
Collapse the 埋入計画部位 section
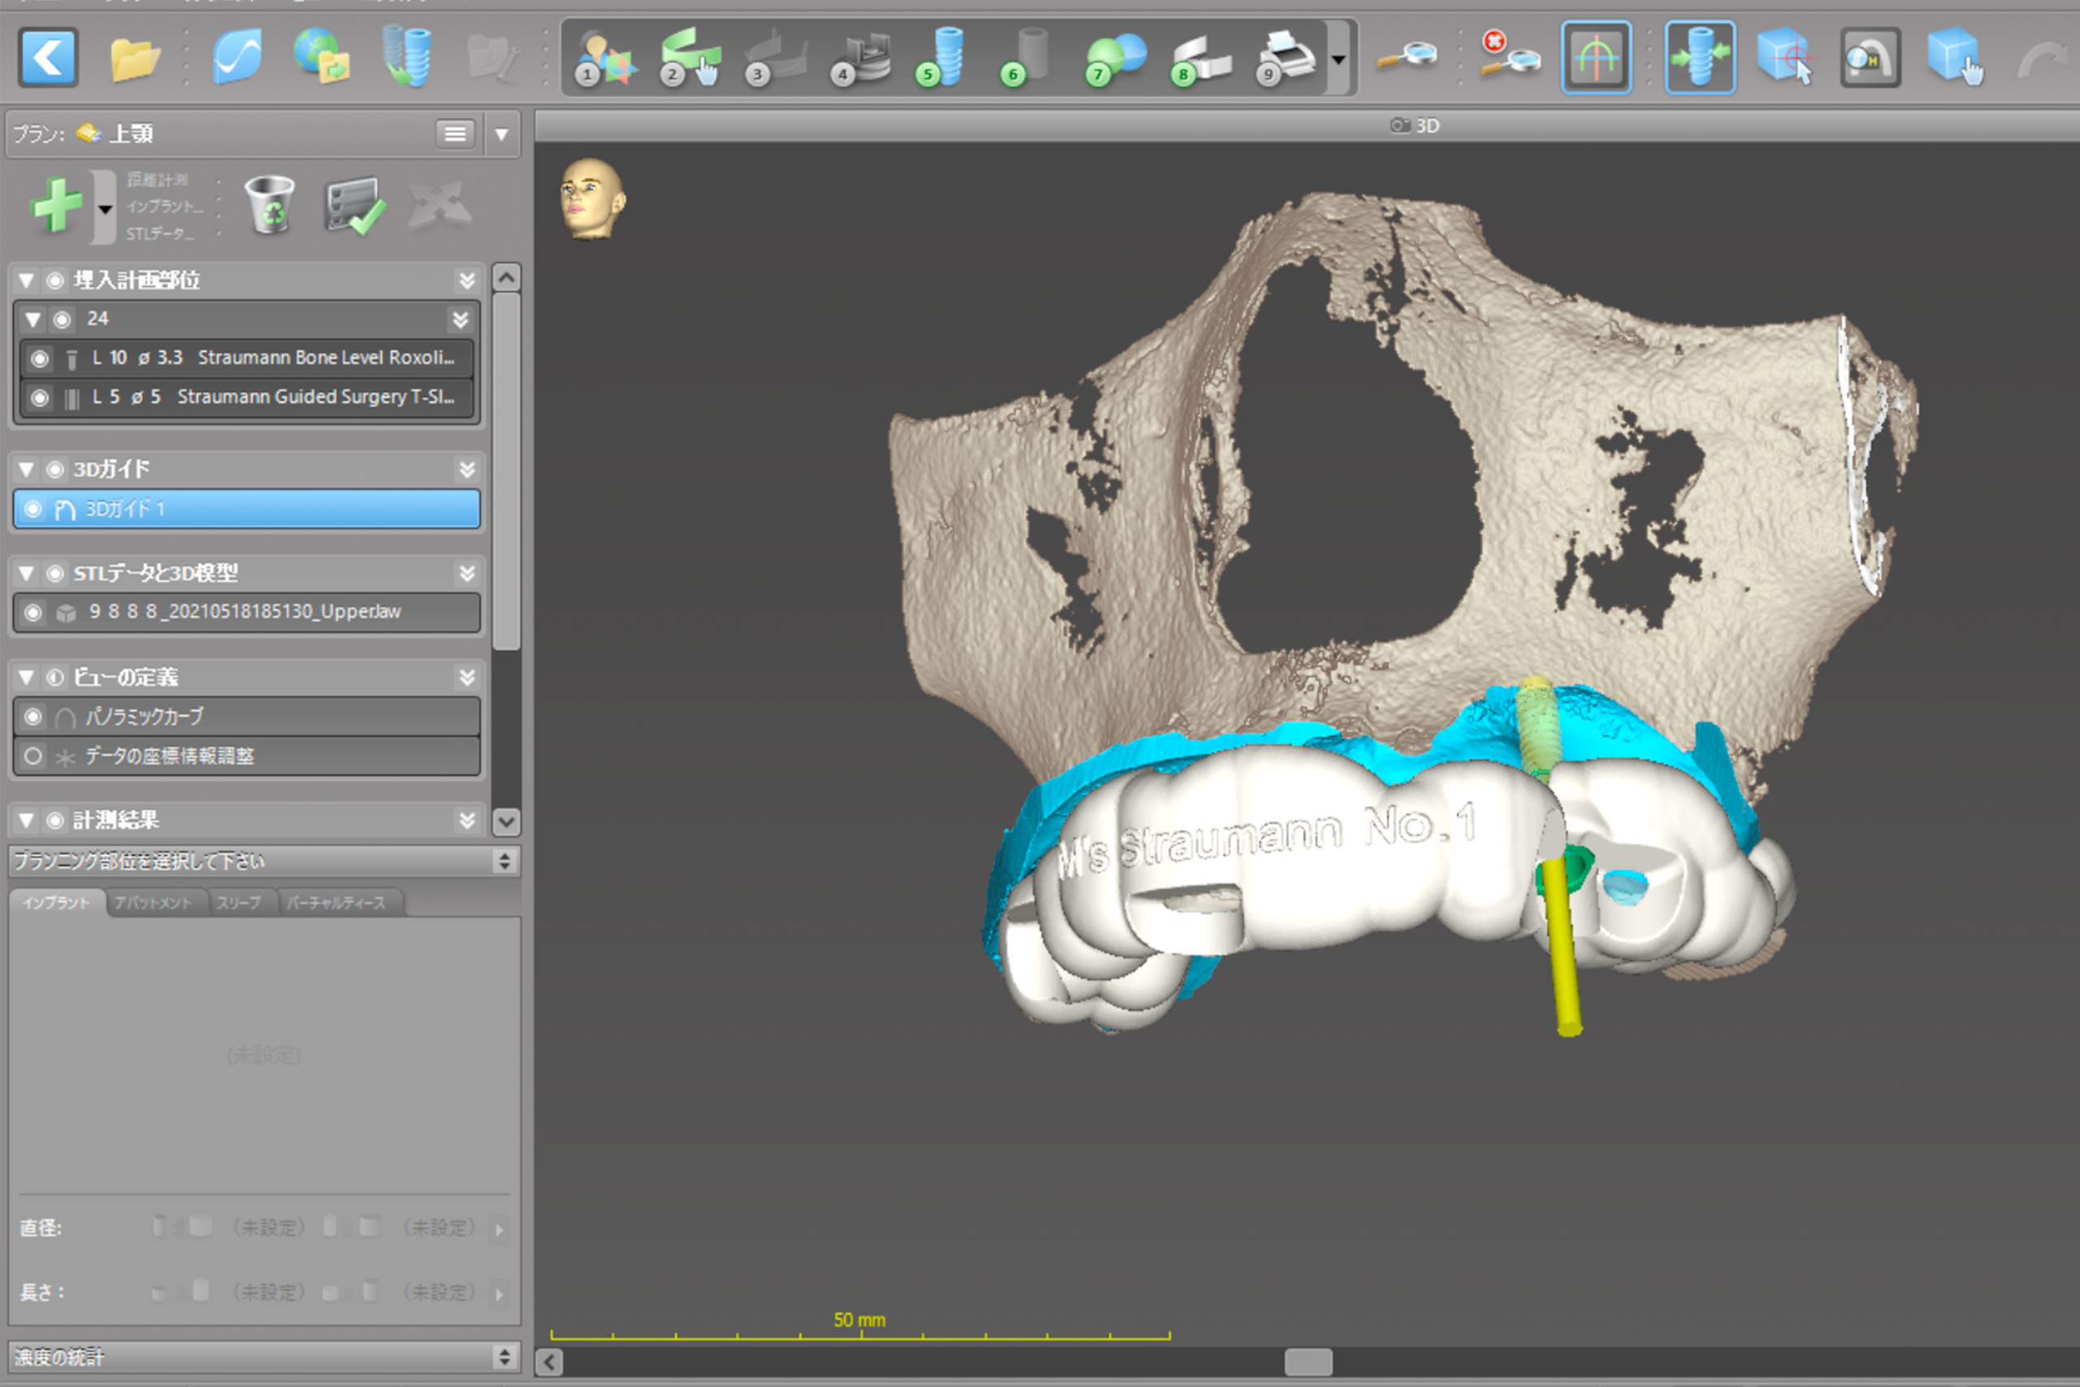tap(27, 281)
